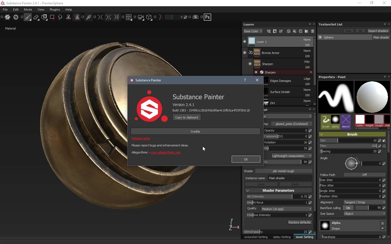Switch to the TextureSet Settings tab
Screen dimensions: 391x244
click(256, 237)
